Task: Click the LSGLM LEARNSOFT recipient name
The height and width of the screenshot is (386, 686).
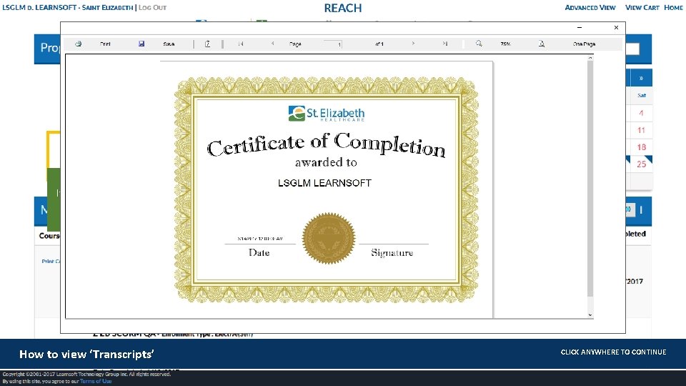Action: pos(324,183)
